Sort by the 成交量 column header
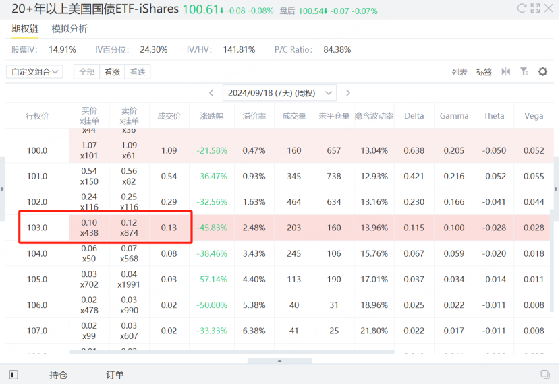Viewport: 560px width, 384px height. point(294,116)
